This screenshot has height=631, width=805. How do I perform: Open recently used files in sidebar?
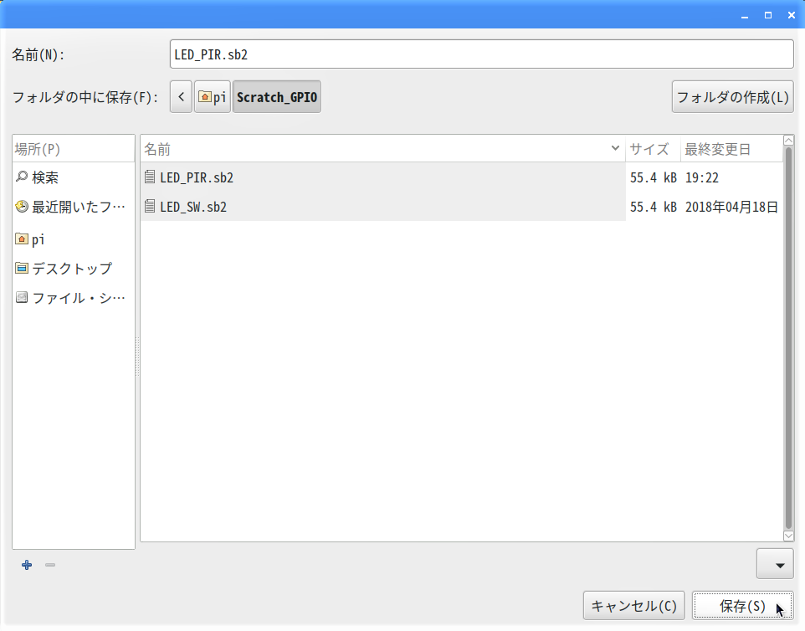click(74, 208)
